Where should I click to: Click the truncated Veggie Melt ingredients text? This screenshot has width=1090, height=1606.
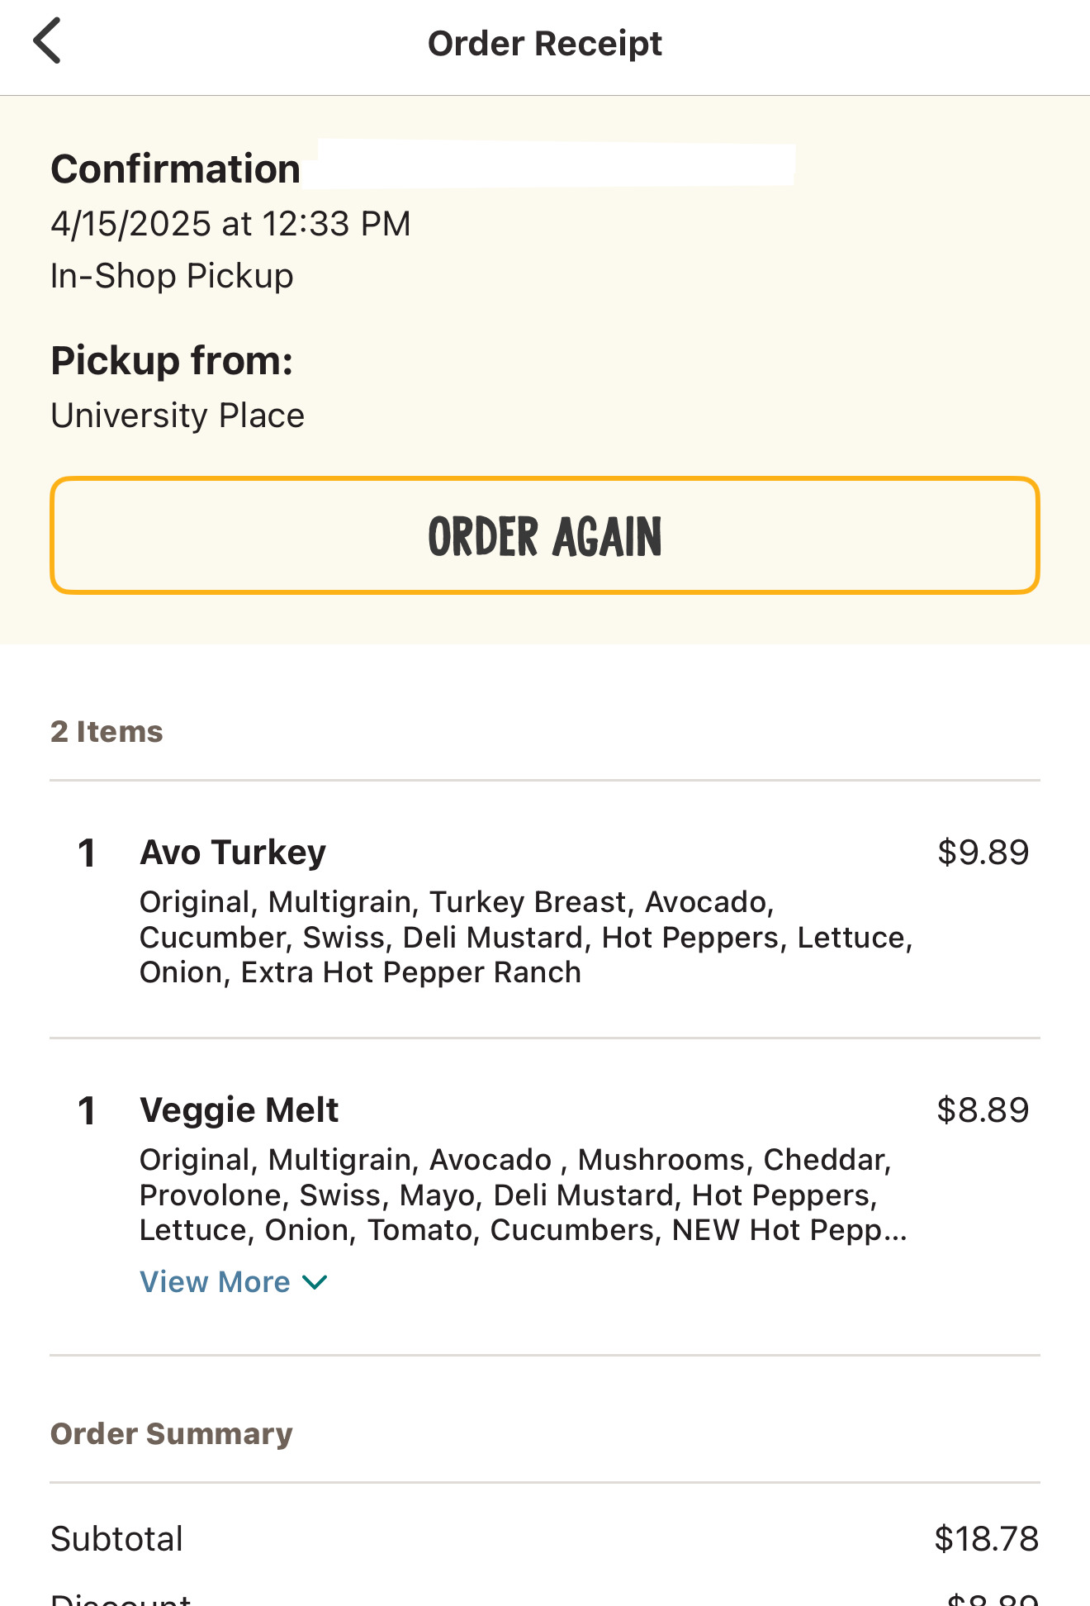[522, 1195]
